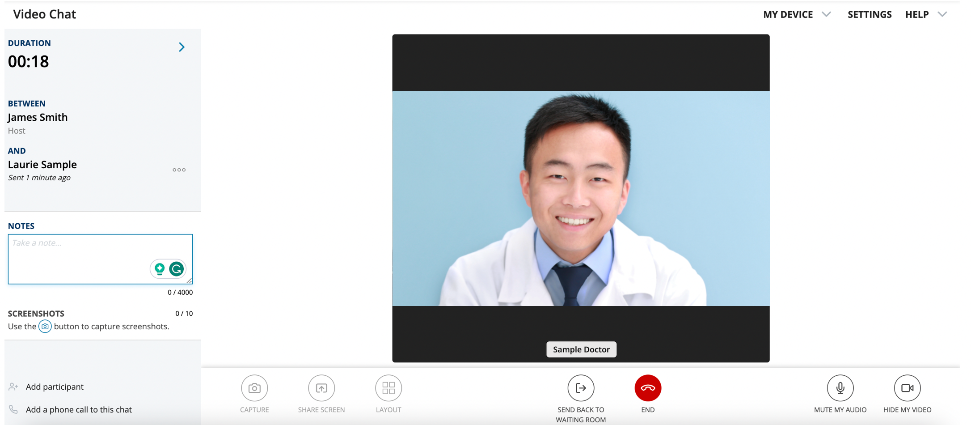Click the camera icon in Screenshots hint
Image resolution: width=971 pixels, height=425 pixels.
tap(45, 327)
